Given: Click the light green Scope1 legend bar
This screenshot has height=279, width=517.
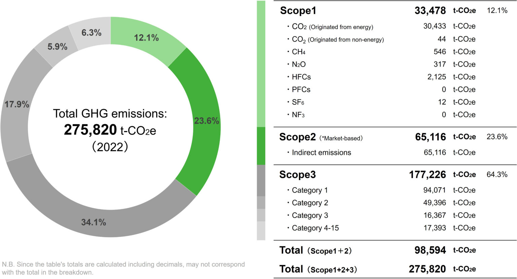Looking at the screenshot, I should [x=261, y=64].
